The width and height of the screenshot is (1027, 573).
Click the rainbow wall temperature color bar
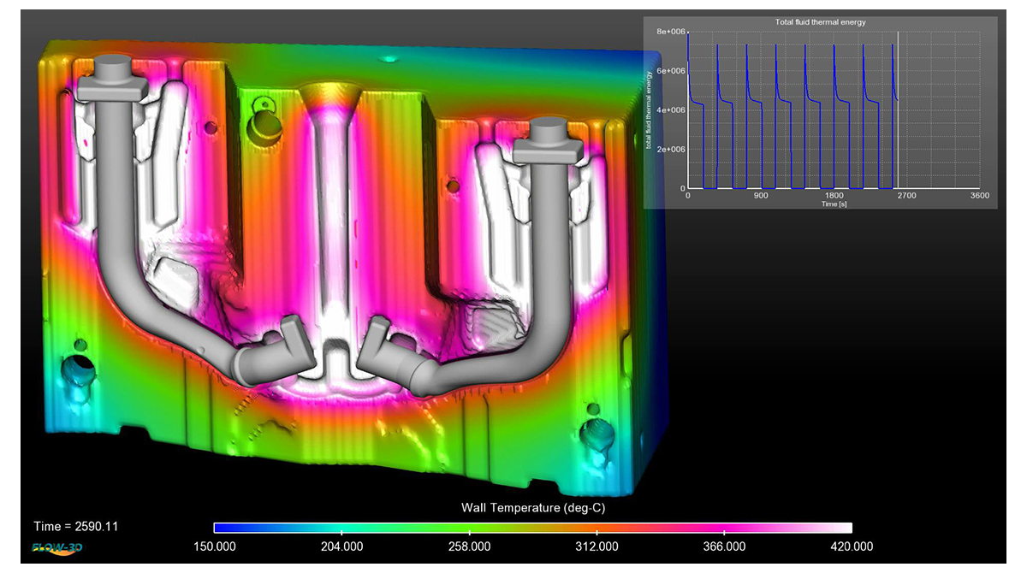pyautogui.click(x=533, y=528)
